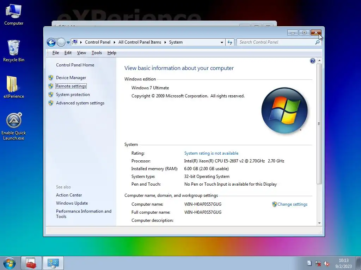Click the scrollbar up arrow

point(319,60)
